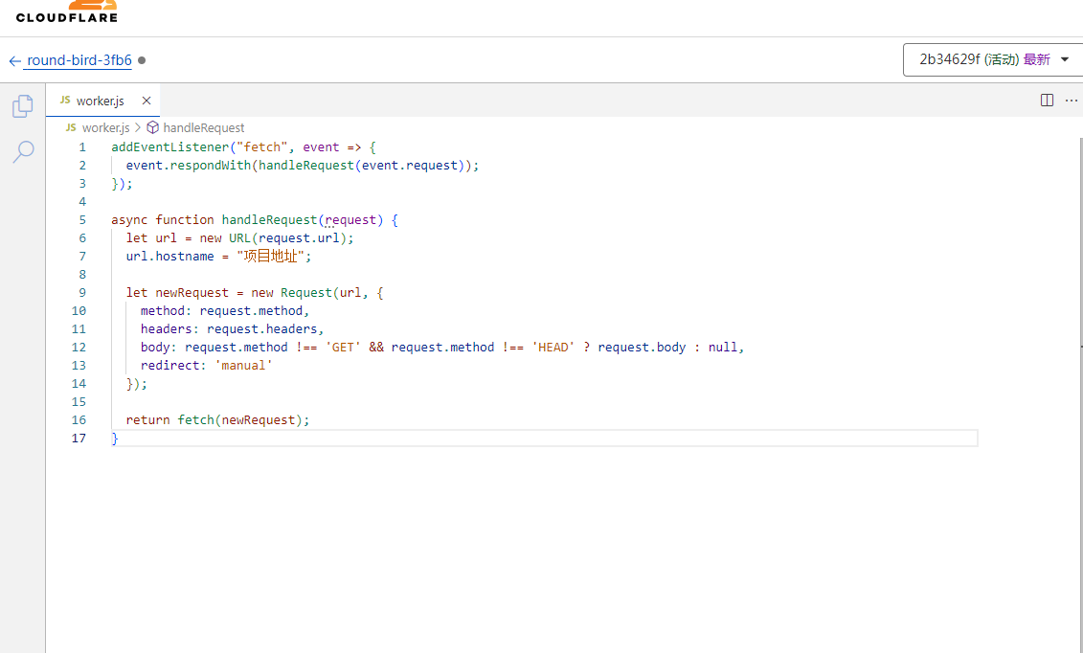Open the editor more actions ellipsis
This screenshot has width=1083, height=653.
point(1071,101)
